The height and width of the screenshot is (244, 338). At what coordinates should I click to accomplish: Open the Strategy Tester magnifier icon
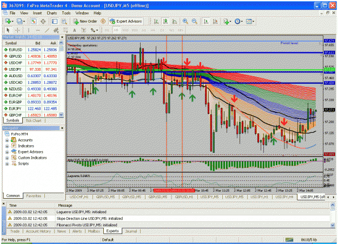(x=64, y=21)
